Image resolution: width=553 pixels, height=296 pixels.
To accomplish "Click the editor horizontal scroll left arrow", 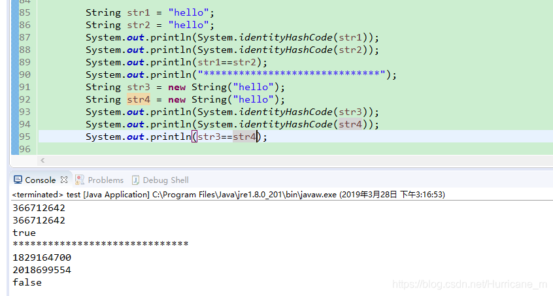I will [42, 160].
